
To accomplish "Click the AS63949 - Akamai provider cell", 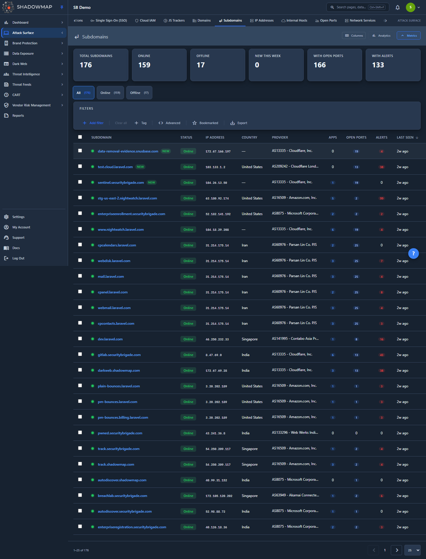I will (296, 495).
